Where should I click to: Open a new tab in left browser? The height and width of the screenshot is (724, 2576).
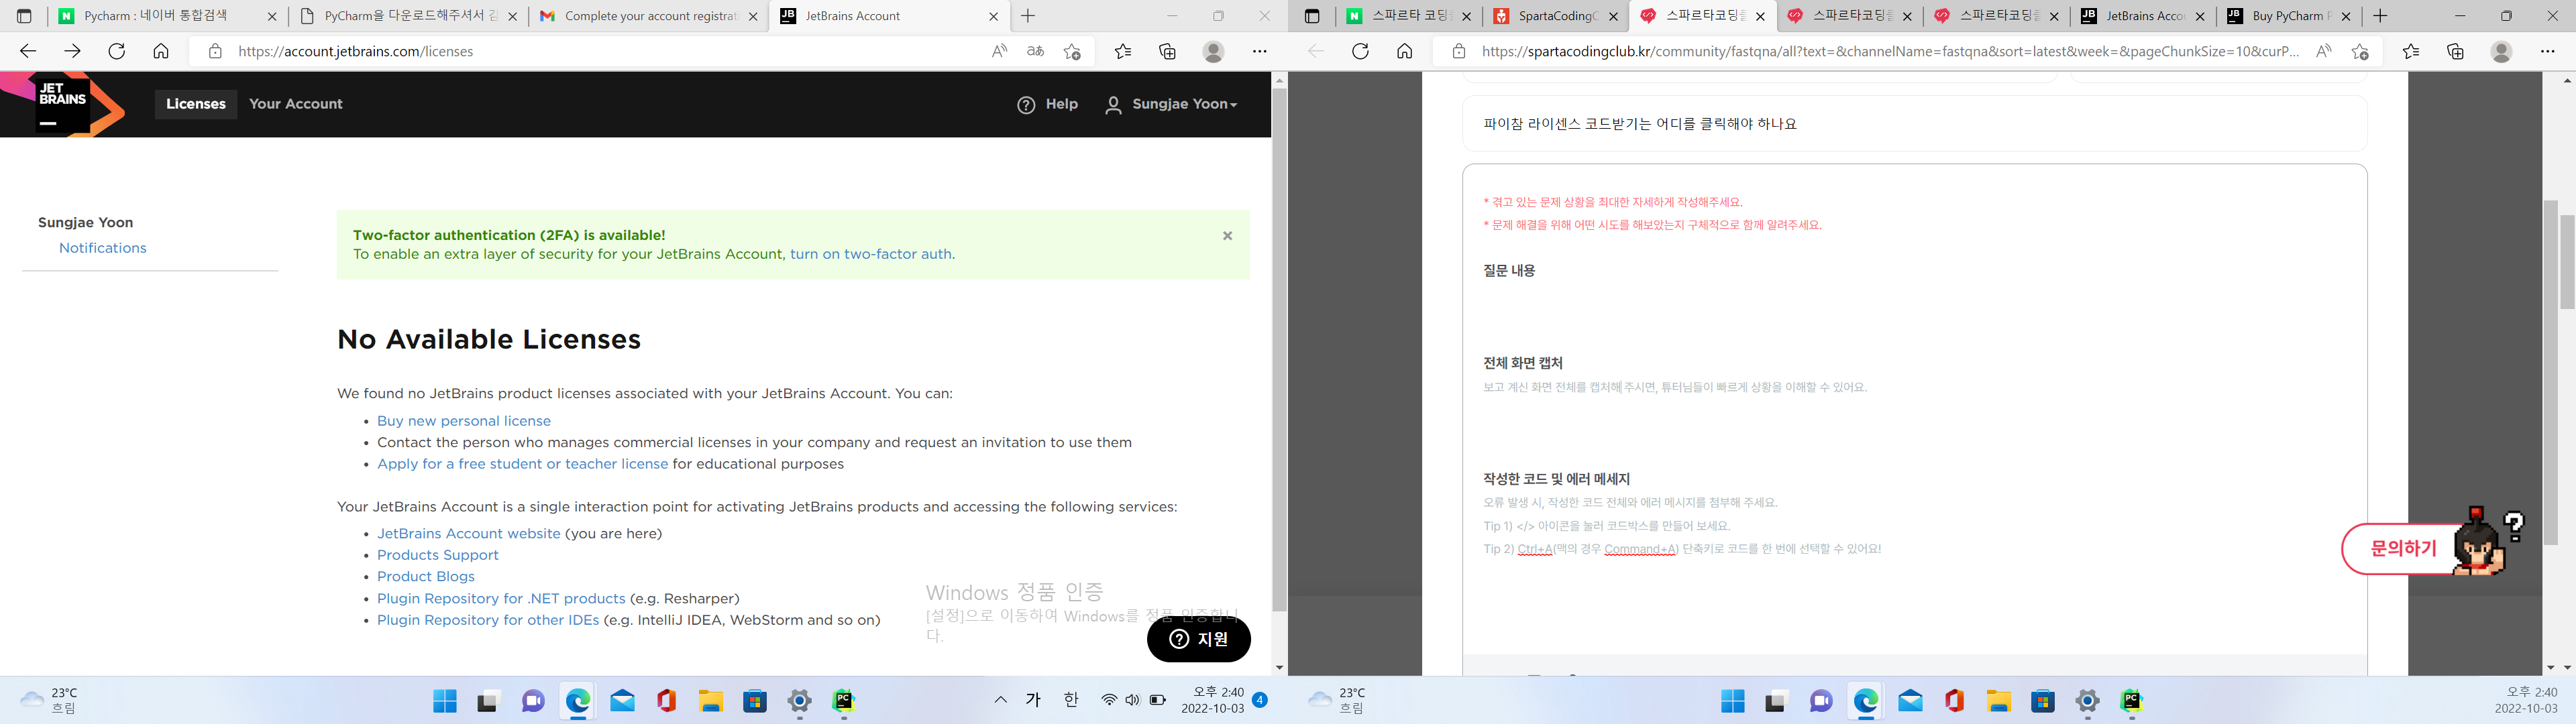(x=1028, y=16)
